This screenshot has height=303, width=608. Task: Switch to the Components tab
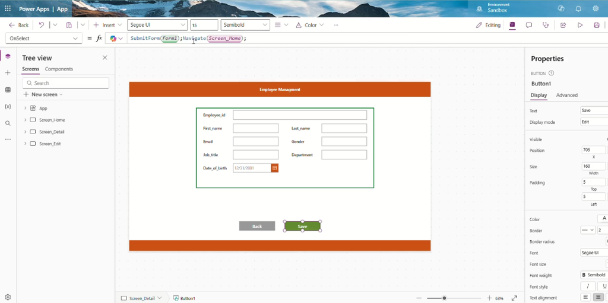click(x=59, y=69)
